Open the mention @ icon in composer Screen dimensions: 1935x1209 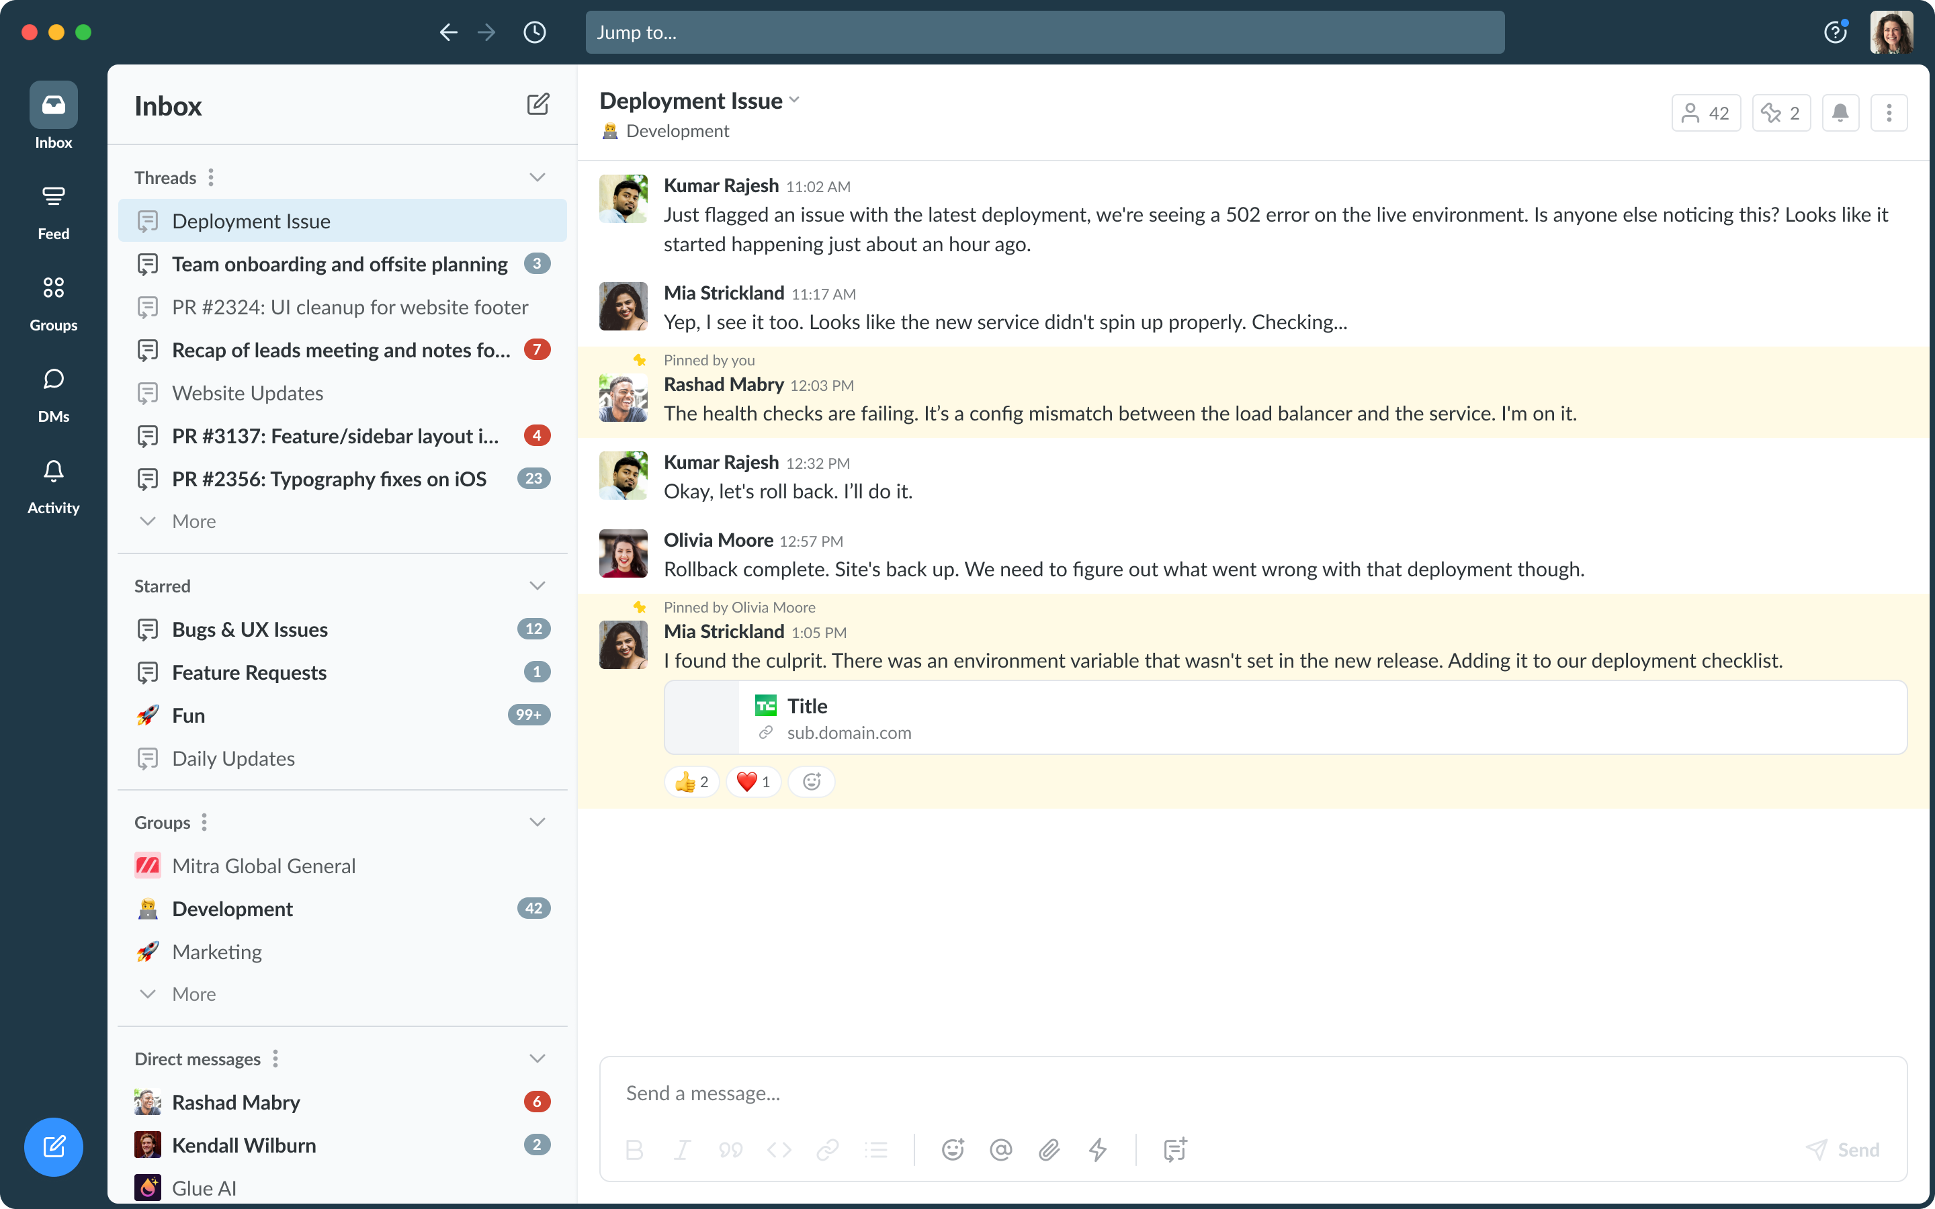[x=1000, y=1150]
